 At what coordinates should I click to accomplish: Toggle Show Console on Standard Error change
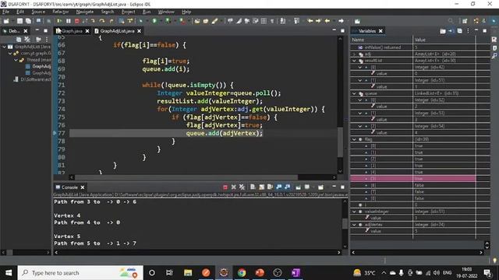pyautogui.click(x=288, y=187)
